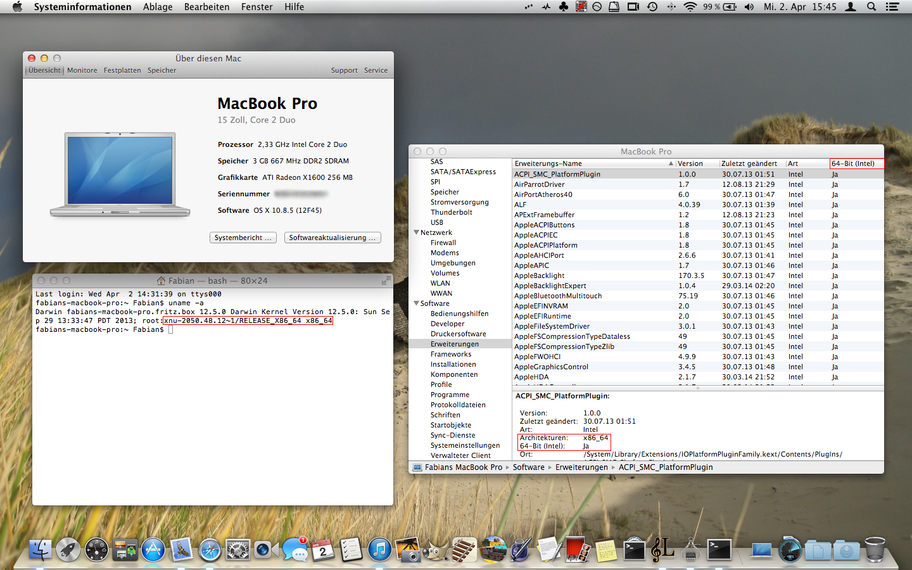This screenshot has height=570, width=912.
Task: Open the treble clef L app in Dock
Action: pyautogui.click(x=662, y=549)
